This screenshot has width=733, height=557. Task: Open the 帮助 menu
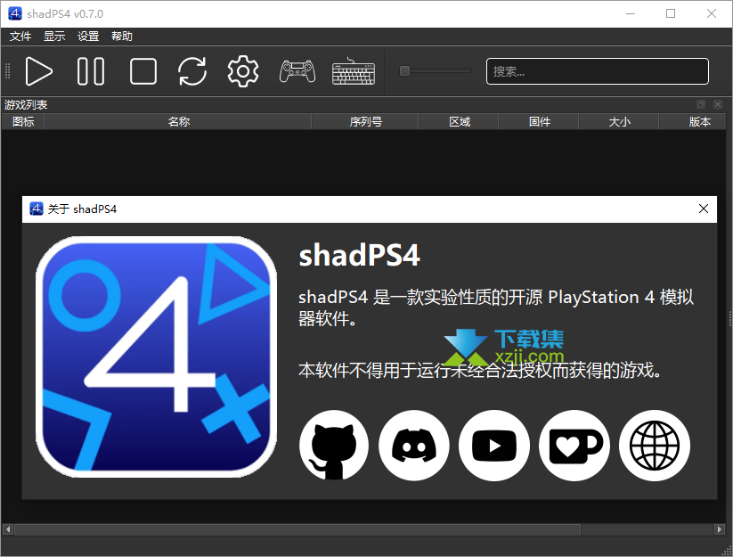(x=122, y=37)
